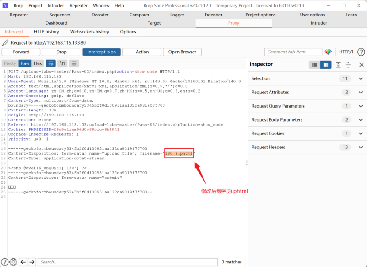The height and width of the screenshot is (267, 367).
Task: Open the Burp menu
Action: 18,6
